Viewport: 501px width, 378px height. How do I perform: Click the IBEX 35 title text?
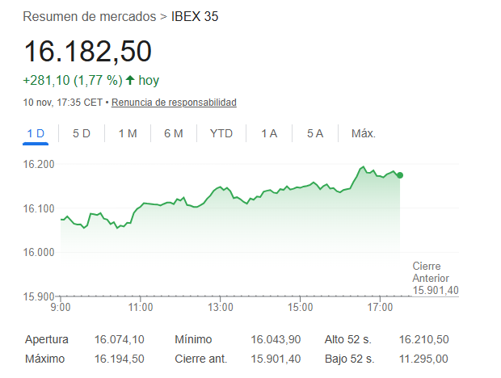pyautogui.click(x=195, y=16)
